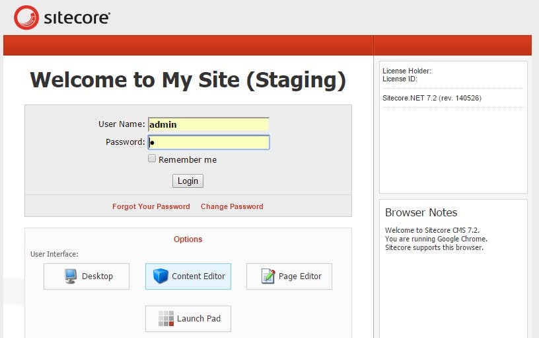Open the Forgot Your Password link
Image resolution: width=539 pixels, height=338 pixels.
pyautogui.click(x=151, y=206)
